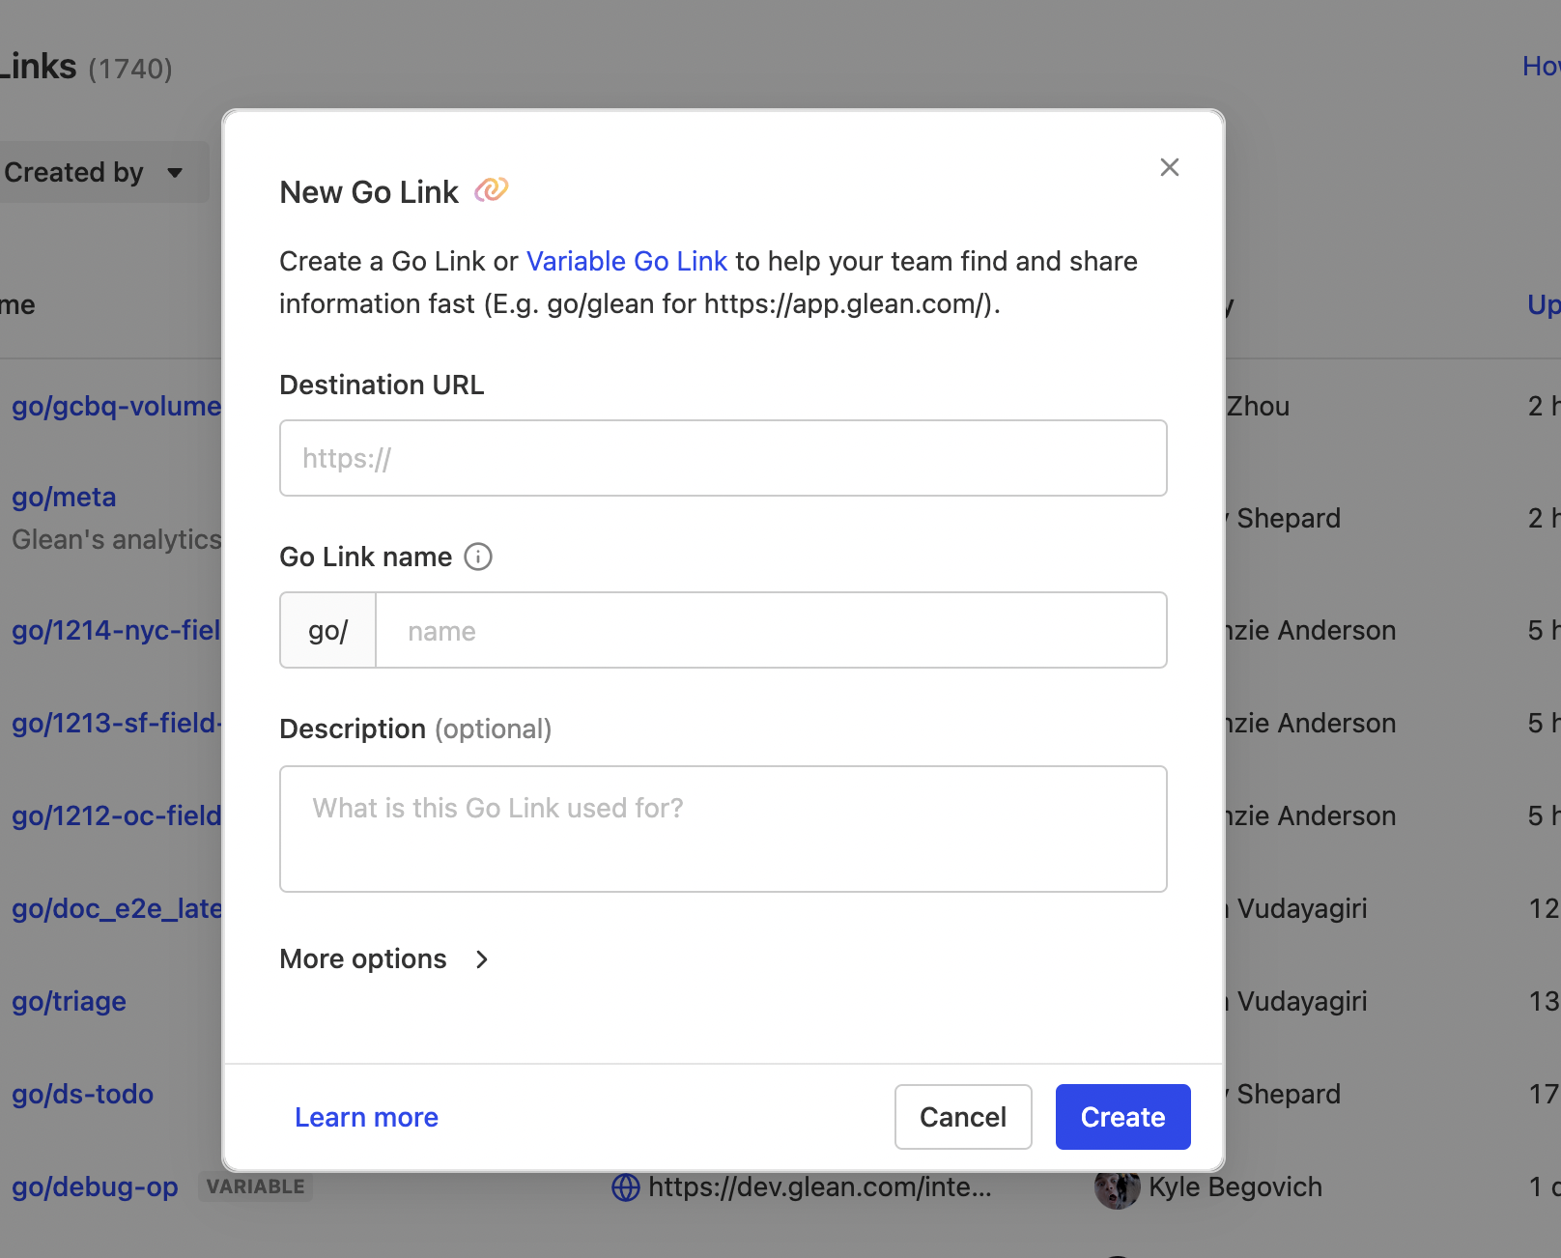
Task: Click inside the Destination URL field
Action: pos(723,458)
